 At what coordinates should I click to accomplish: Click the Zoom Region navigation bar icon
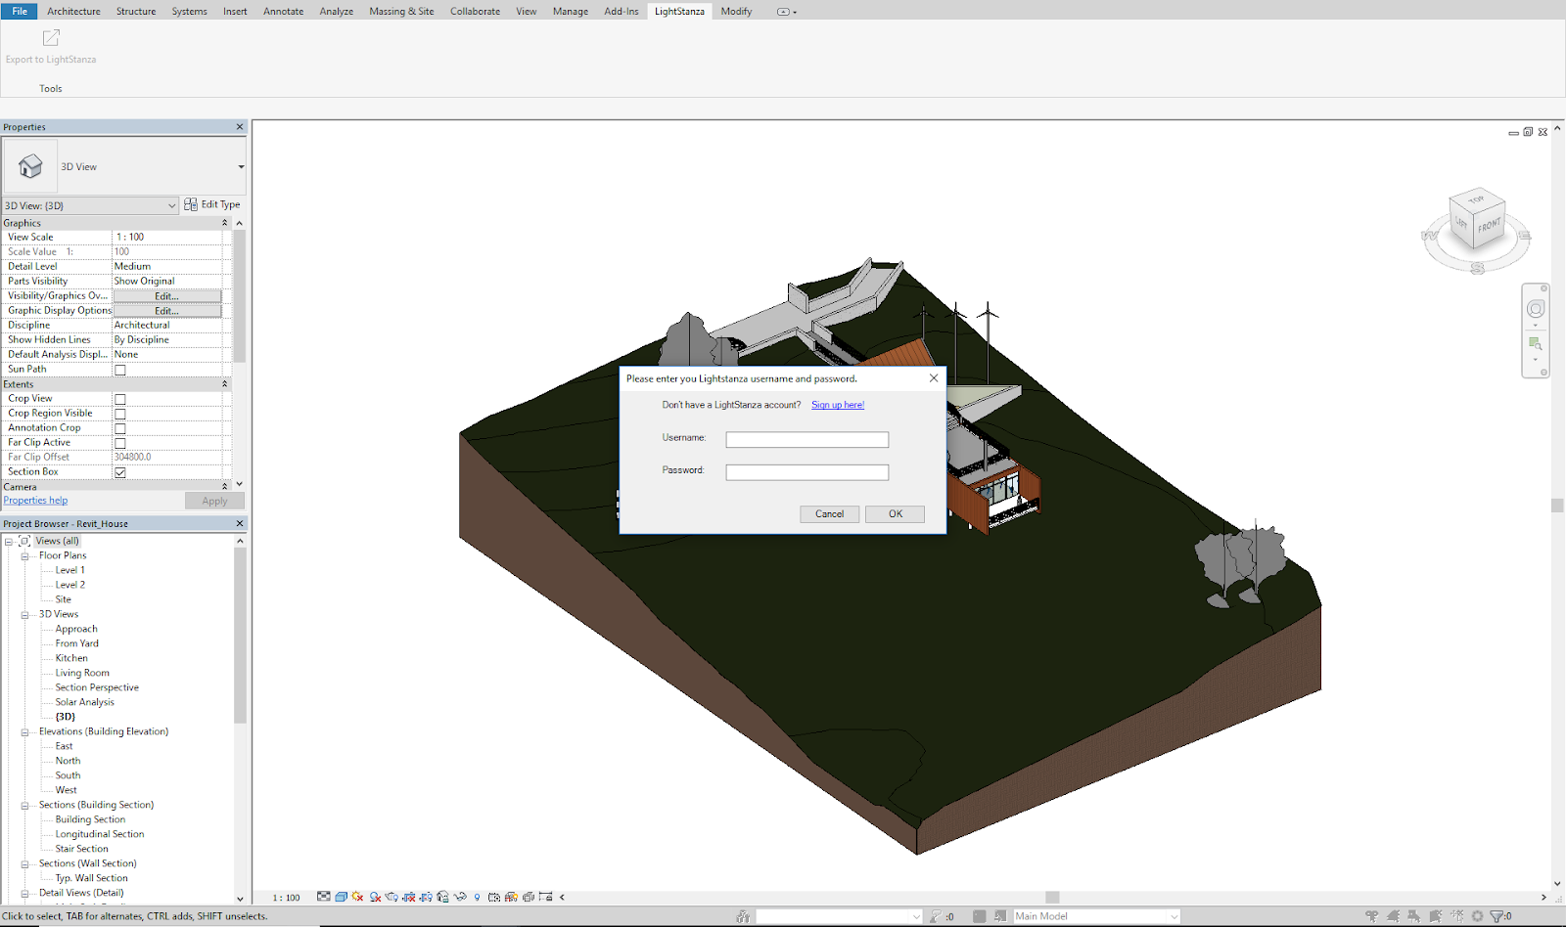click(x=1536, y=343)
